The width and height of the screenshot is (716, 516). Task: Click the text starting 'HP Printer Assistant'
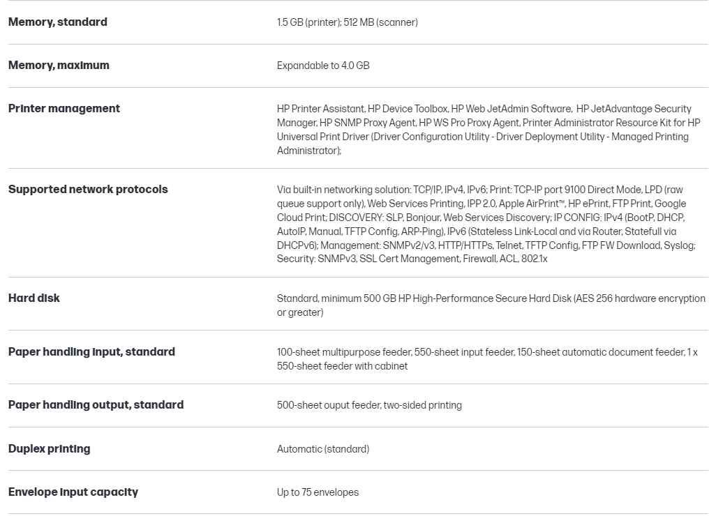(487, 130)
